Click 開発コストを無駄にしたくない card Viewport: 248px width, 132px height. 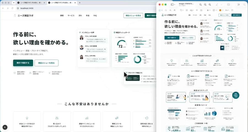117,122
